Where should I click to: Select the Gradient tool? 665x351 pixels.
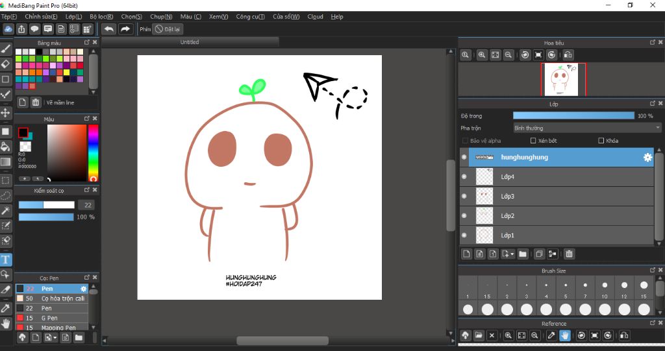click(x=5, y=162)
